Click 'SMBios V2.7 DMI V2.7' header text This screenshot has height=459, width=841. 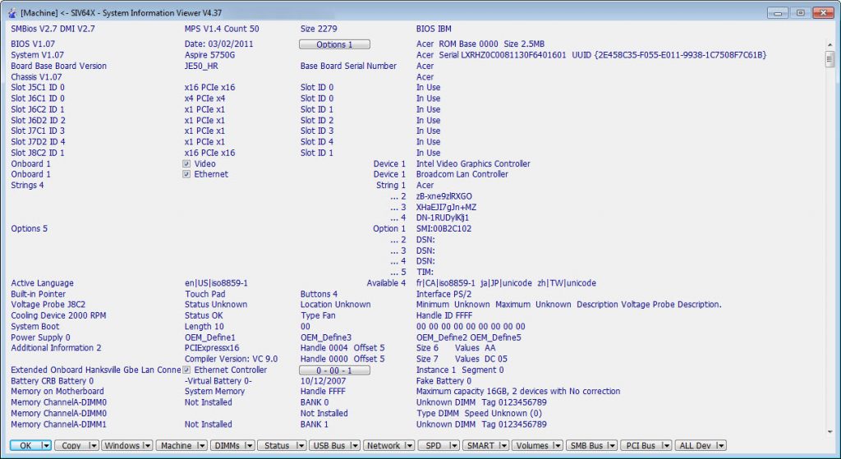pyautogui.click(x=53, y=29)
